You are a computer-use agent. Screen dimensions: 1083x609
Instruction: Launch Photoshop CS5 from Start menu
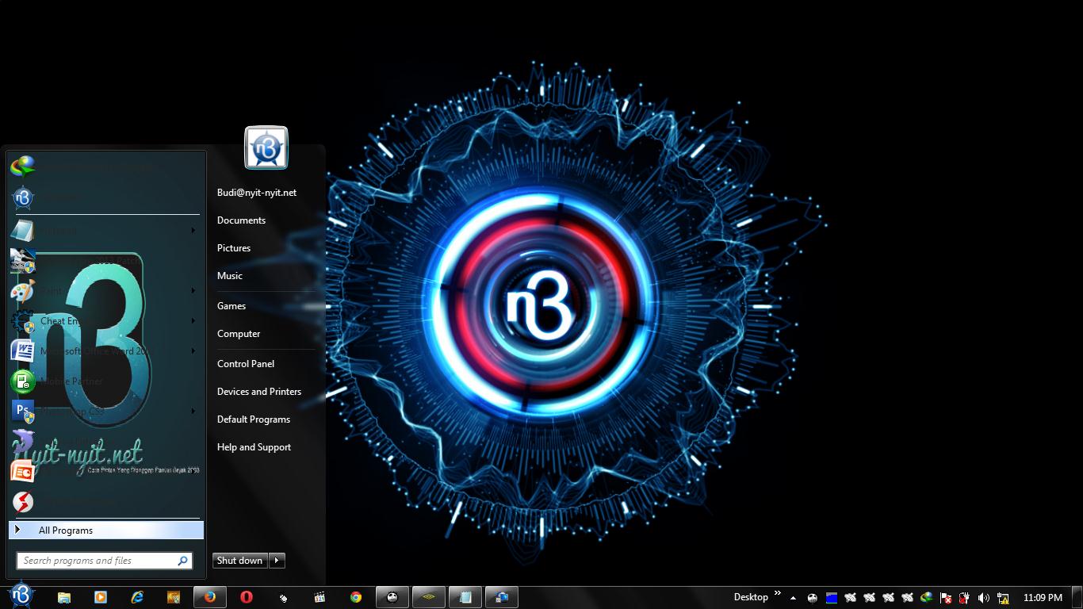pos(106,412)
